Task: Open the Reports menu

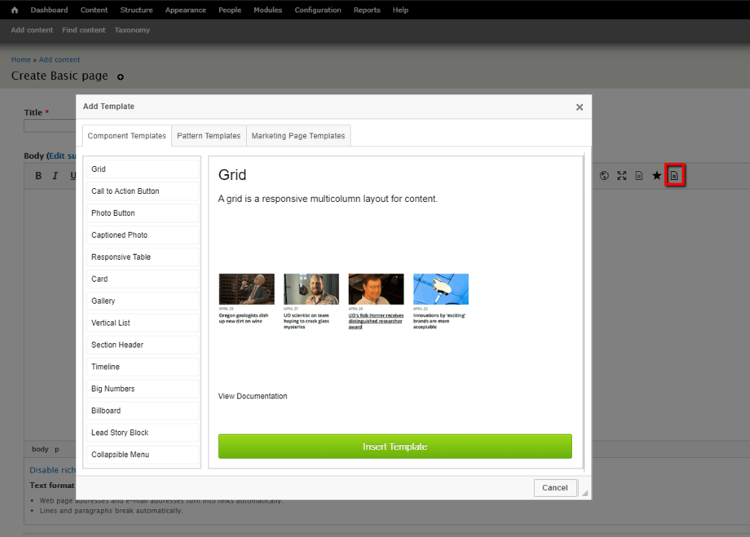Action: coord(367,10)
